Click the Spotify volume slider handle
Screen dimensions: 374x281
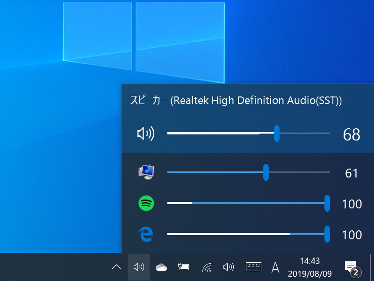[327, 204]
